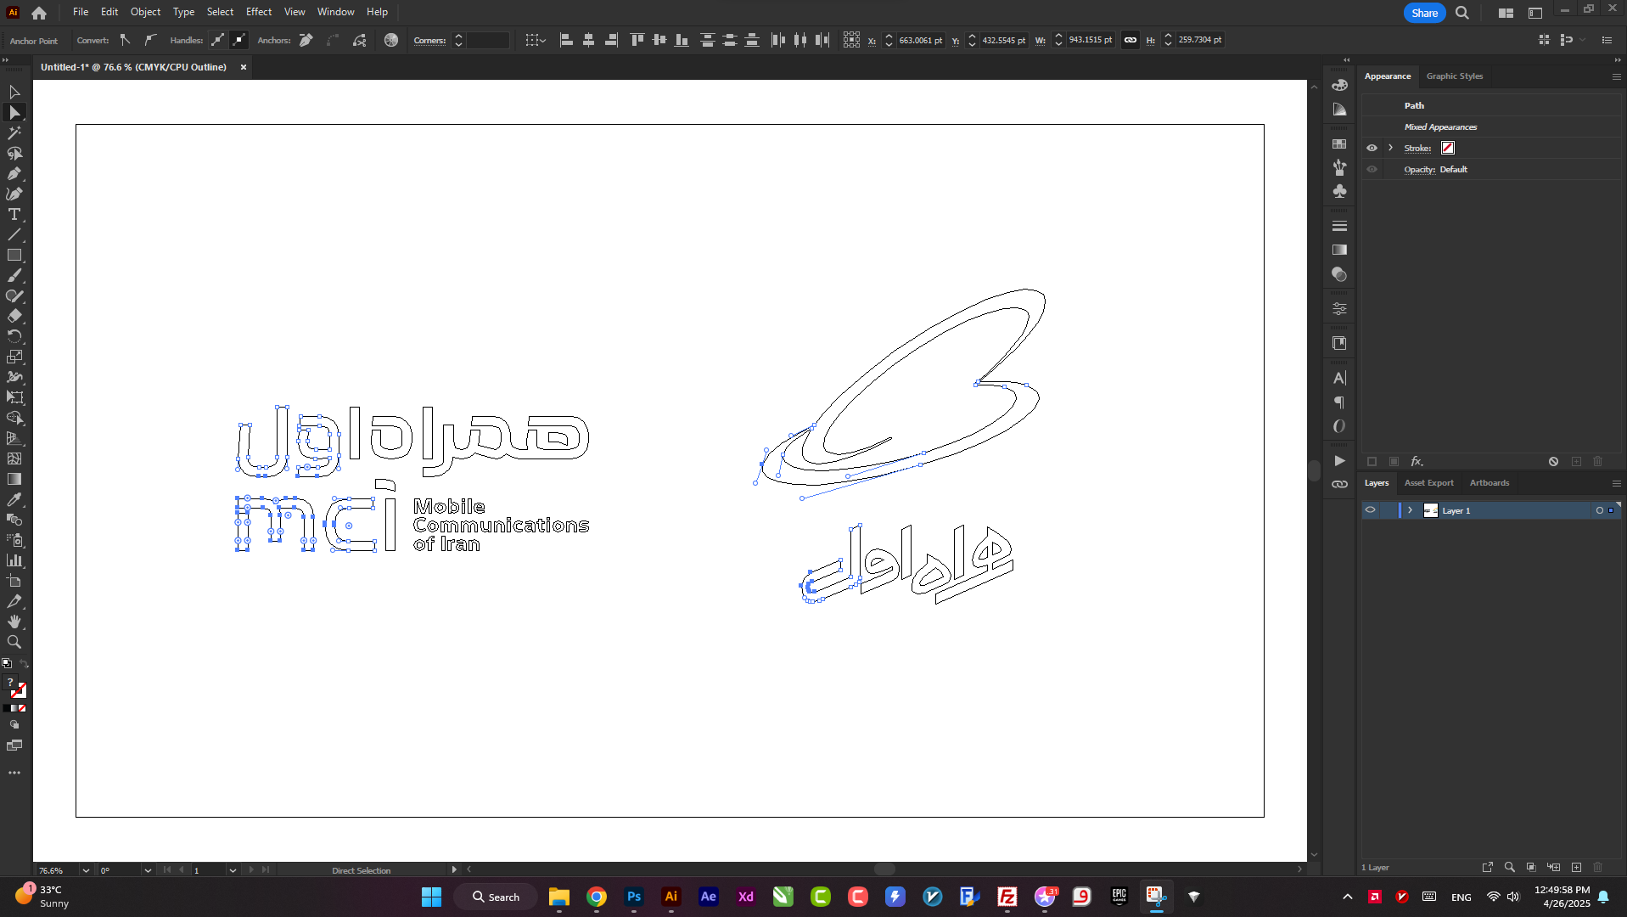
Task: Open the rotation angle dropdown
Action: 148,870
